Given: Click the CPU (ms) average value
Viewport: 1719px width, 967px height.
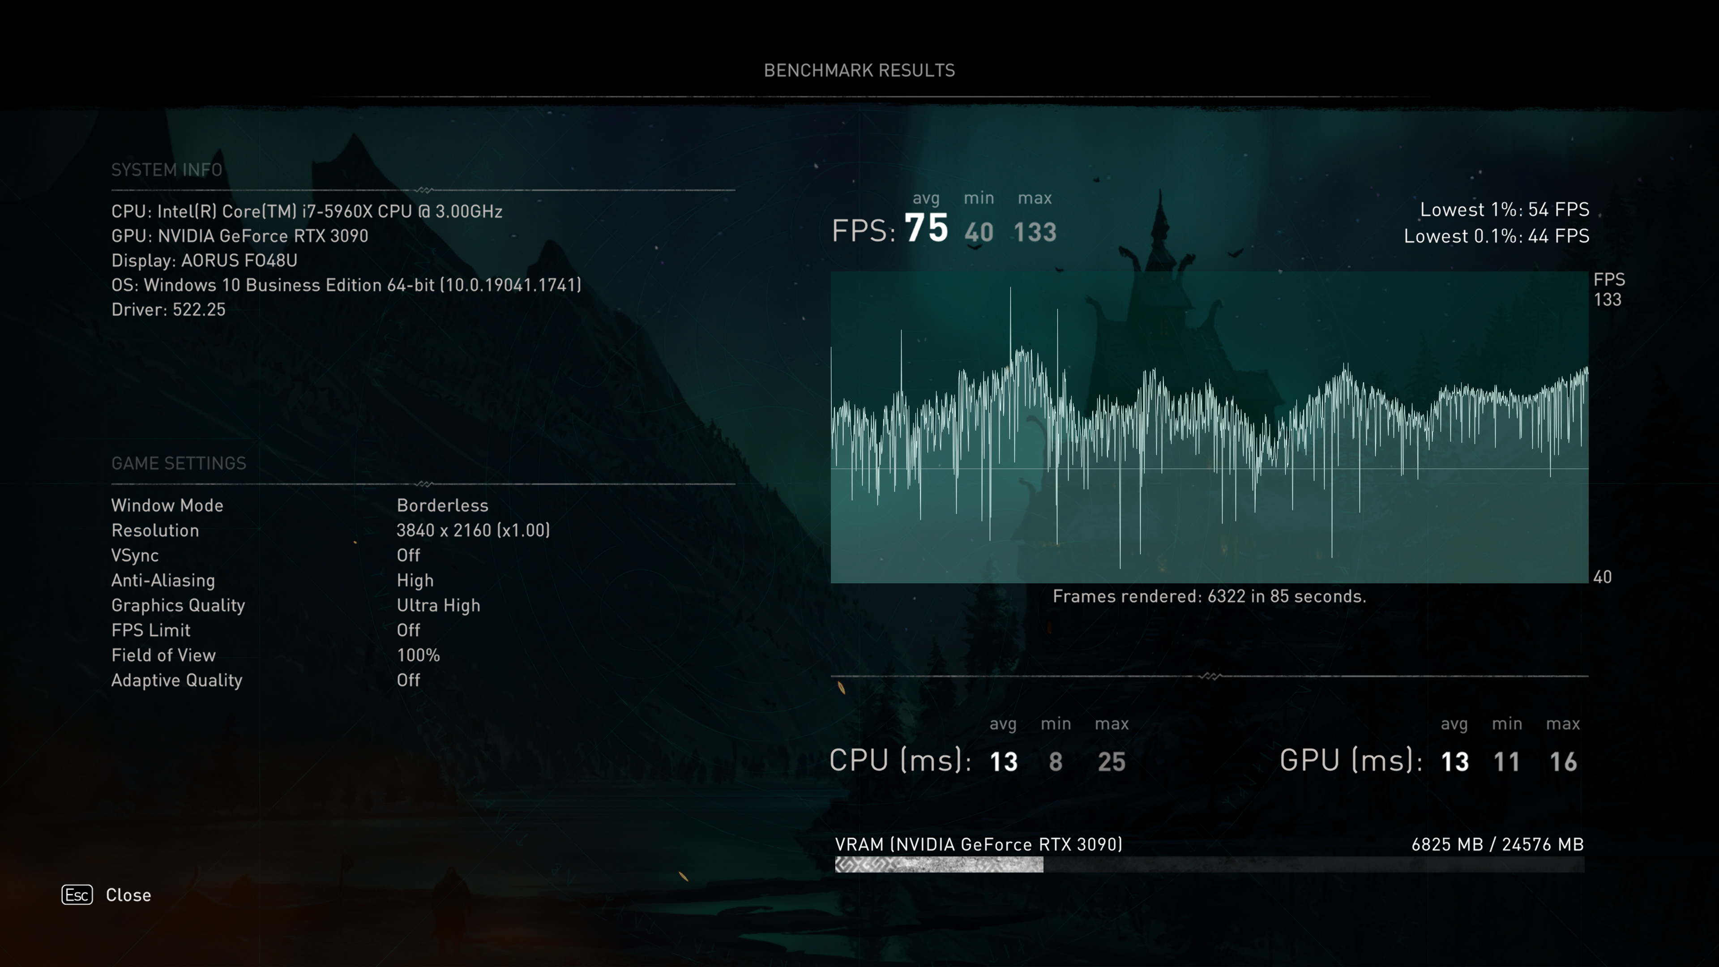Looking at the screenshot, I should 1003,762.
